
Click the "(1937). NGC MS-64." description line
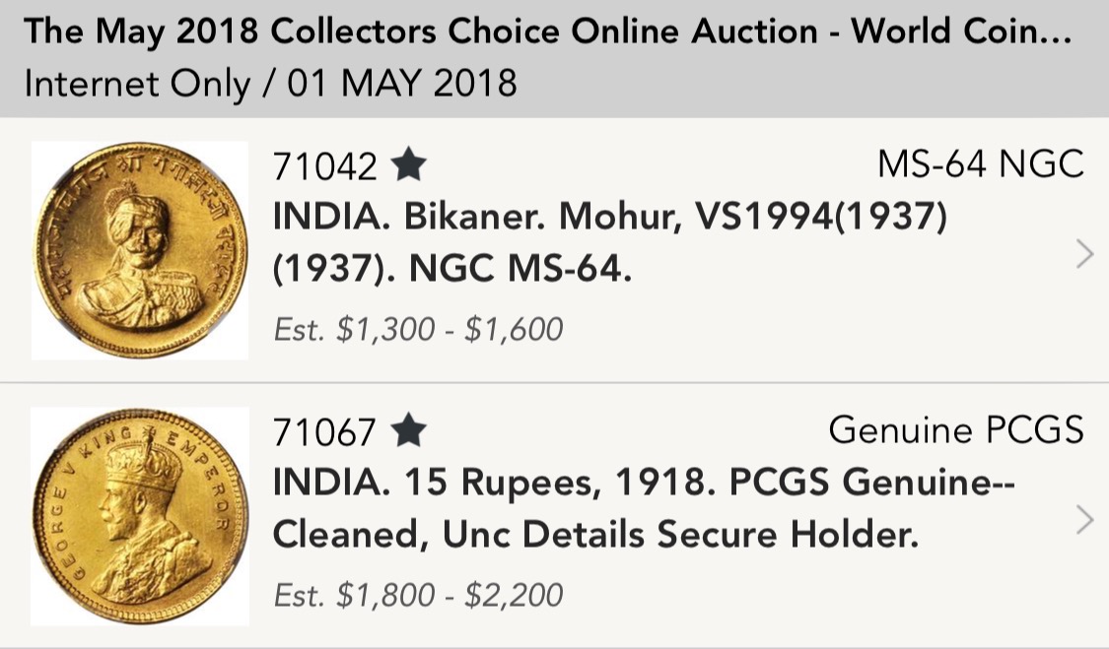pos(451,268)
